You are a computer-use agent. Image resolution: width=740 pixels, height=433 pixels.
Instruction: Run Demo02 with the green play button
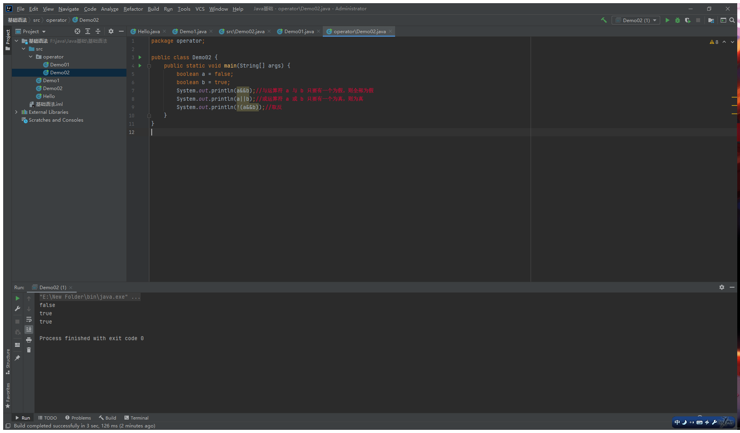coord(667,20)
